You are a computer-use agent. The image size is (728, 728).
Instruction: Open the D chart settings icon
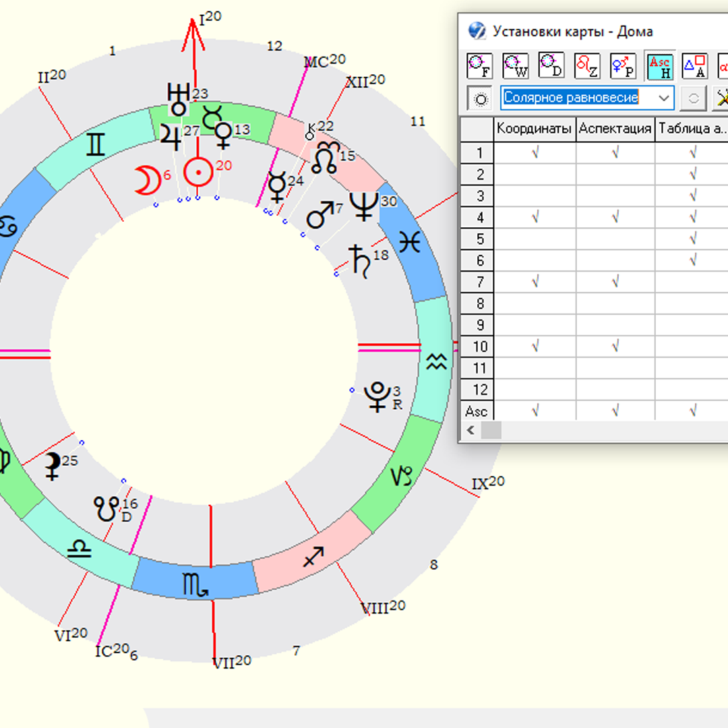551,66
